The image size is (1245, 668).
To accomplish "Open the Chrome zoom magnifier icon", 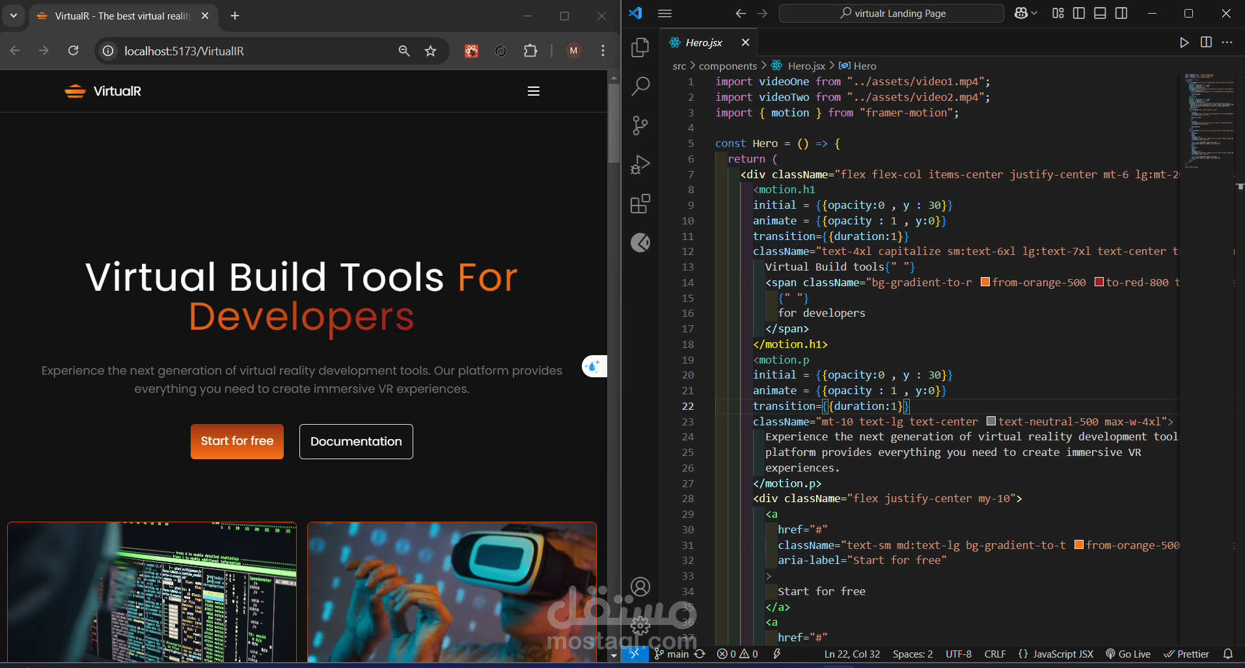I will [x=404, y=51].
